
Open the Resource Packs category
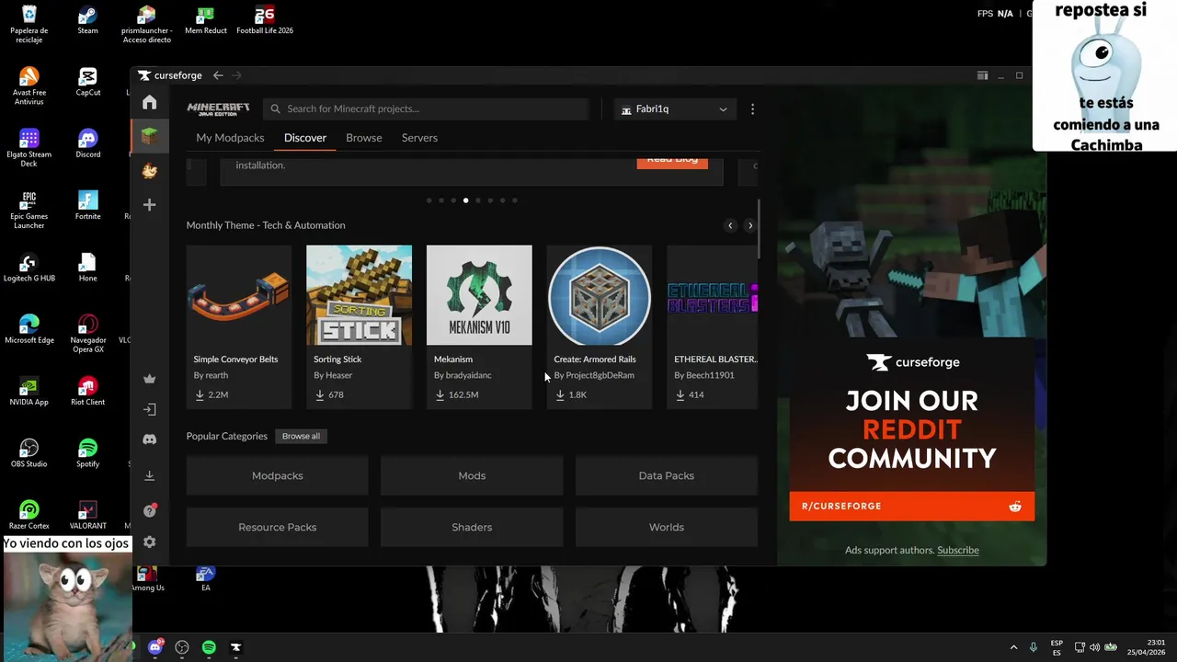(x=278, y=527)
